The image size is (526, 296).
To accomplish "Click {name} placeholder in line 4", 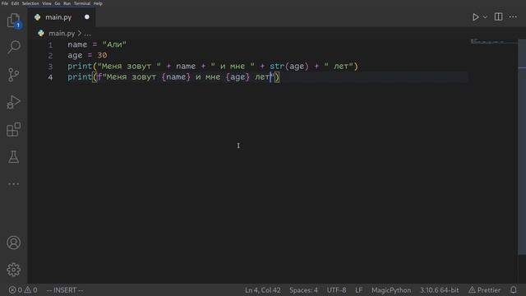I will [x=176, y=77].
